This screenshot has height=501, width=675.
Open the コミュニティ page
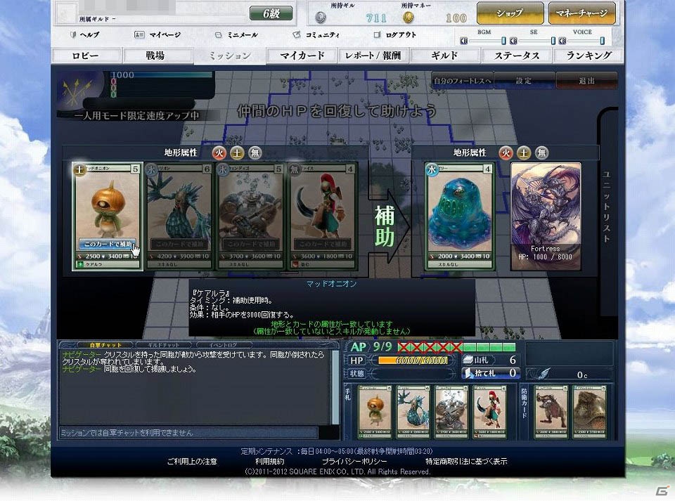(x=323, y=35)
